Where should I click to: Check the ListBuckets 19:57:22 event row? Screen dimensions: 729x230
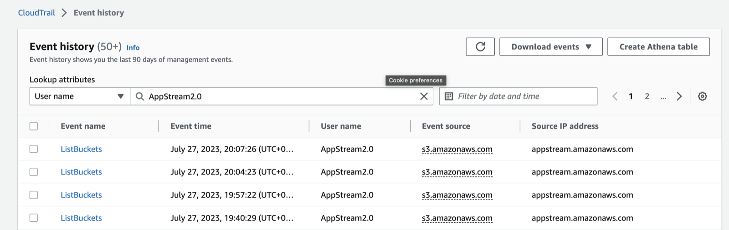coord(34,195)
